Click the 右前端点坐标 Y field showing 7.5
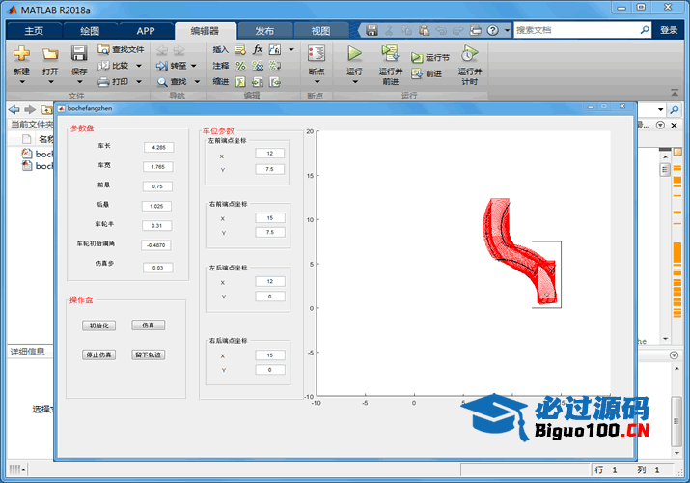This screenshot has width=690, height=483. [270, 232]
